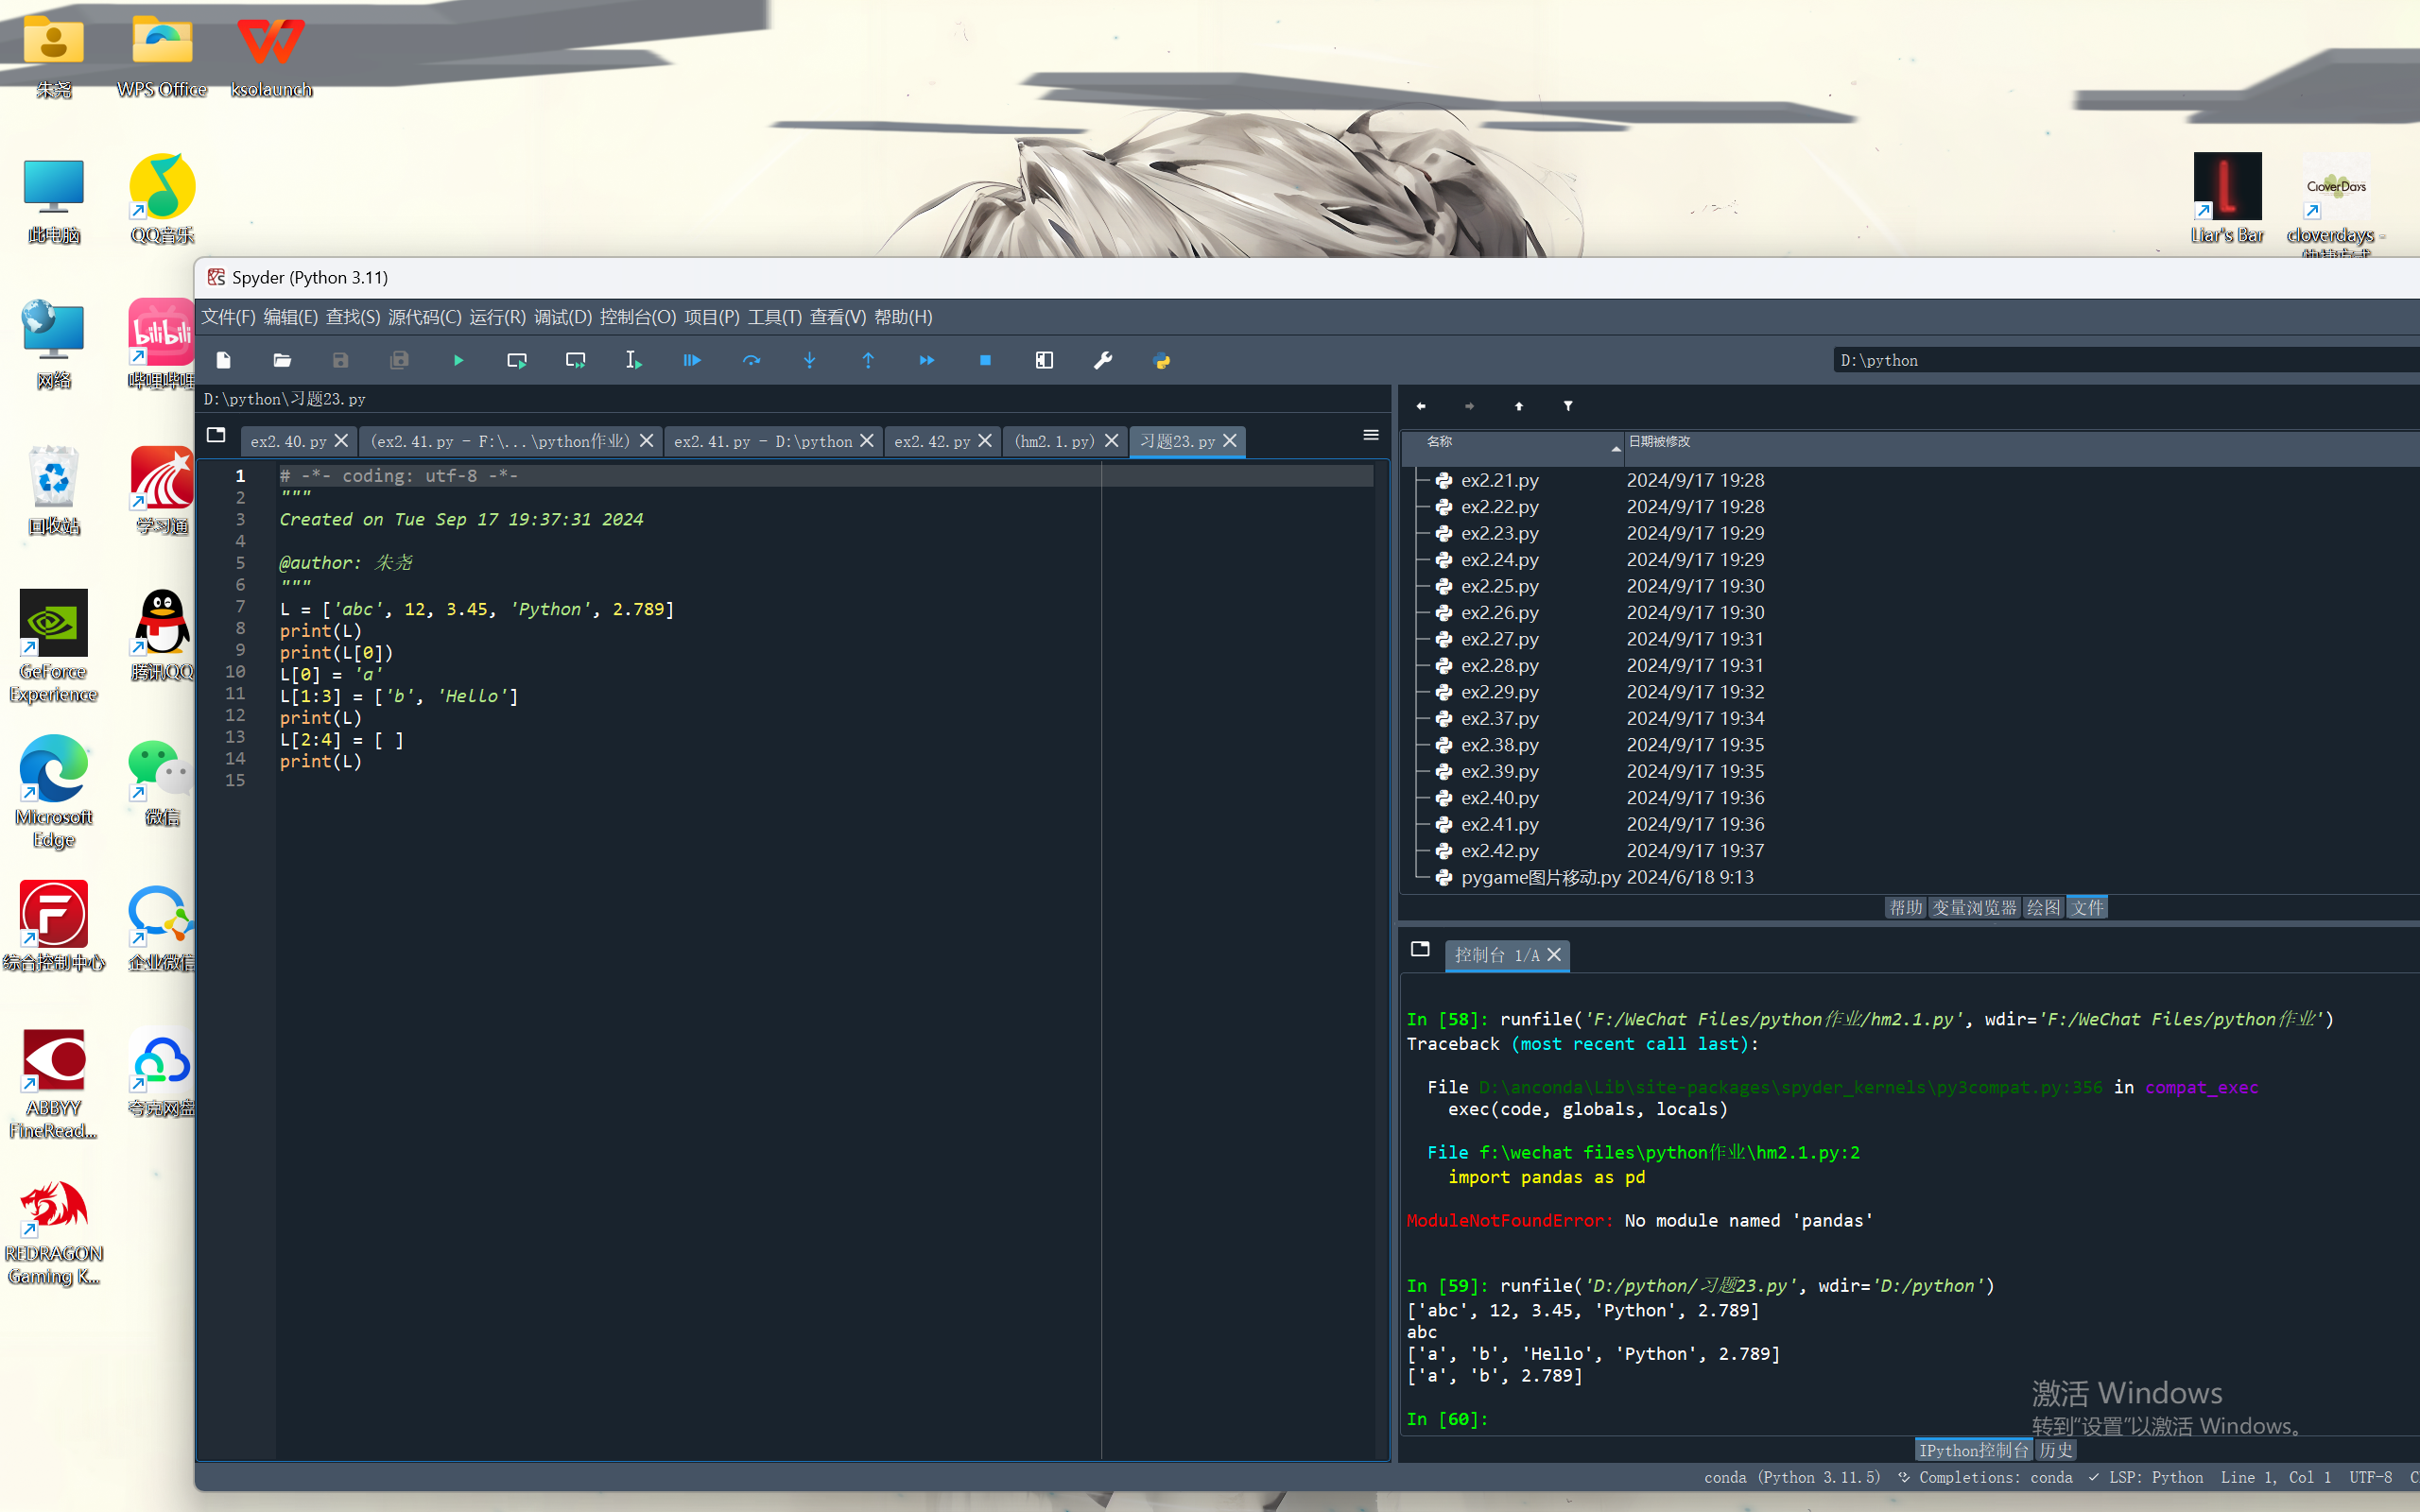Click the run current cell icon

pyautogui.click(x=517, y=360)
